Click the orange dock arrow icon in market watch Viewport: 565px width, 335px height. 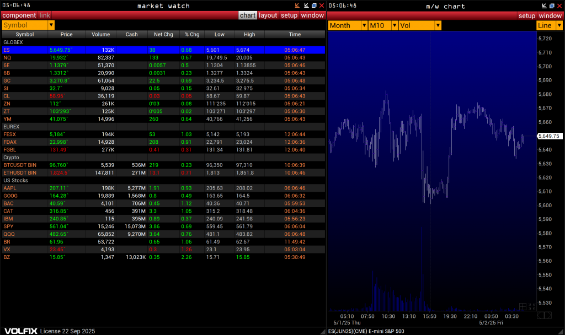[297, 6]
